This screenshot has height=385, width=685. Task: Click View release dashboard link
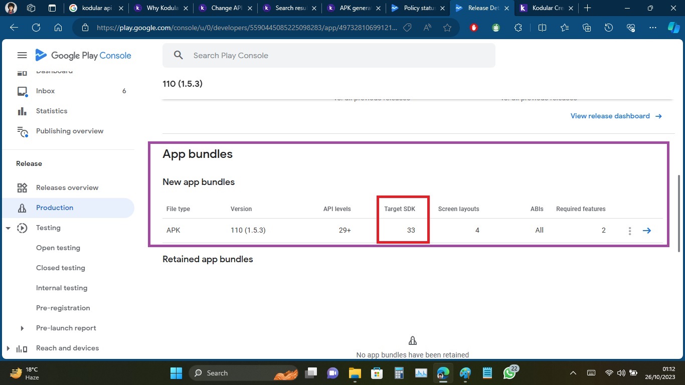tap(616, 116)
